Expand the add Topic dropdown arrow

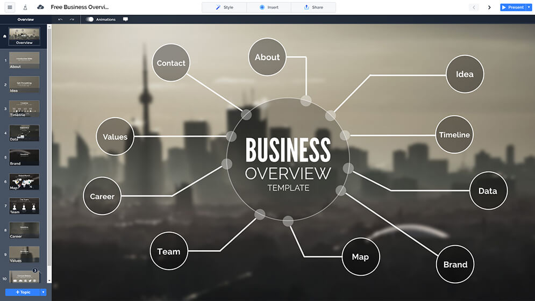44,292
